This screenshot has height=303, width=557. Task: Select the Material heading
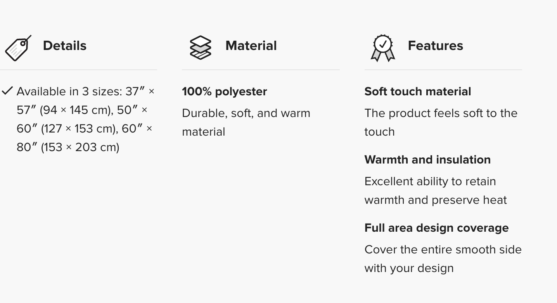click(x=251, y=46)
